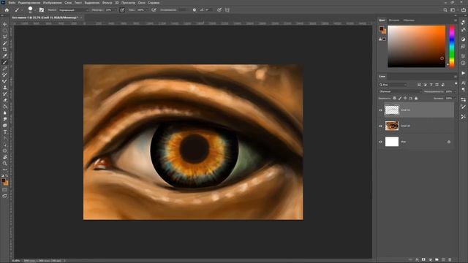
Task: Add a layer mask icon
Action: [x=423, y=260]
